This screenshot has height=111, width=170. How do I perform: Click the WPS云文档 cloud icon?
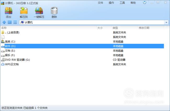pyautogui.click(x=3, y=64)
